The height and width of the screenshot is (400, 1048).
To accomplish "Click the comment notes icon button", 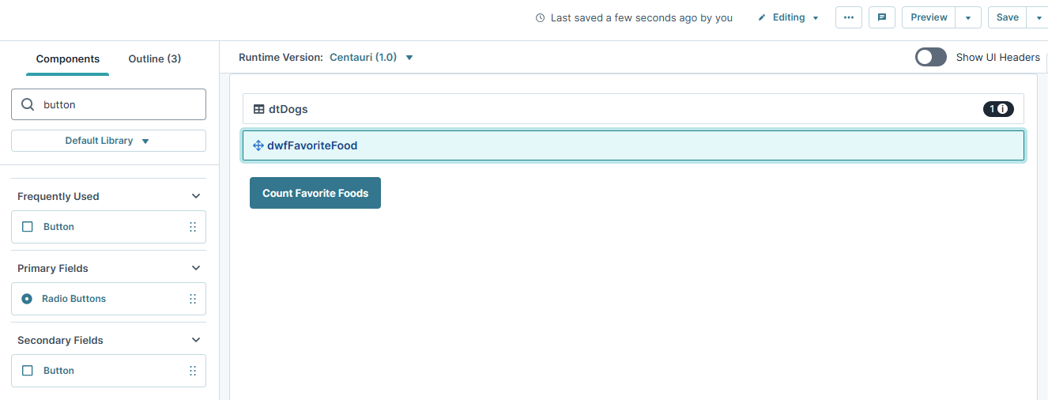I will point(881,17).
